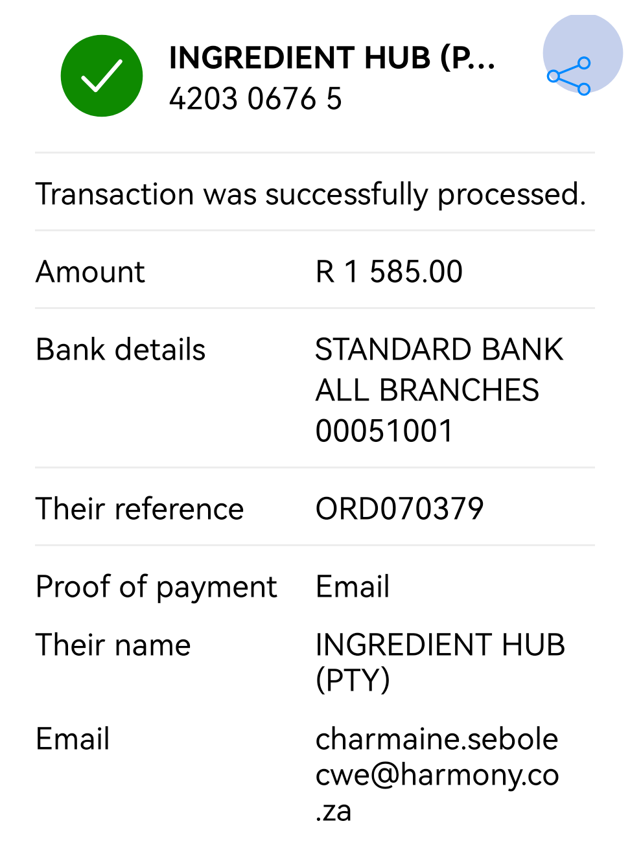Tap the proof of payment Email value
The image size is (630, 863).
coord(353,586)
